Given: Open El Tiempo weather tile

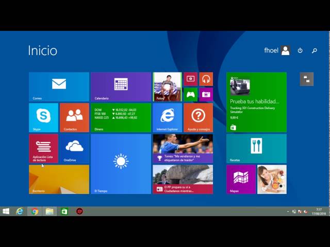Looking at the screenshot, I should click(121, 164).
